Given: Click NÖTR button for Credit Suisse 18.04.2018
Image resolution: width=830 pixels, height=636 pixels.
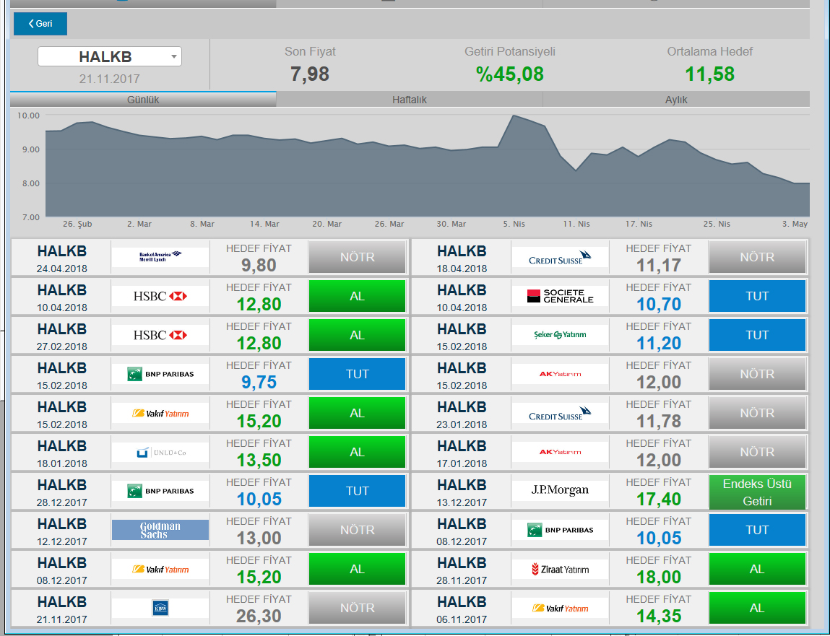Looking at the screenshot, I should point(757,257).
